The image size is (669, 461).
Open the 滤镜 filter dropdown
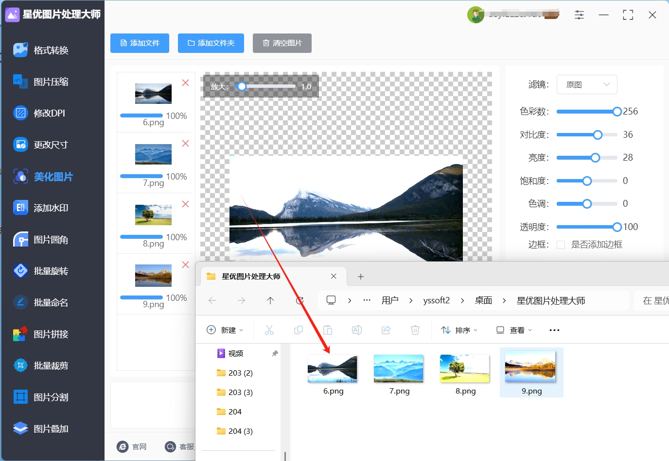coord(587,84)
